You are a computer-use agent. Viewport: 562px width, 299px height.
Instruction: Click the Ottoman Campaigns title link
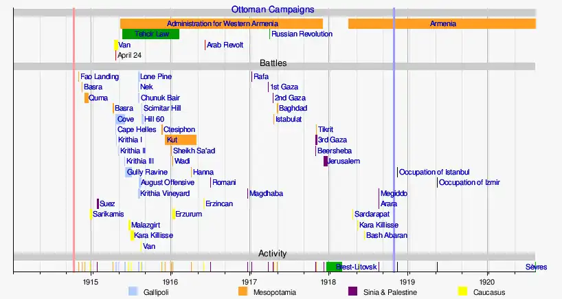[272, 10]
